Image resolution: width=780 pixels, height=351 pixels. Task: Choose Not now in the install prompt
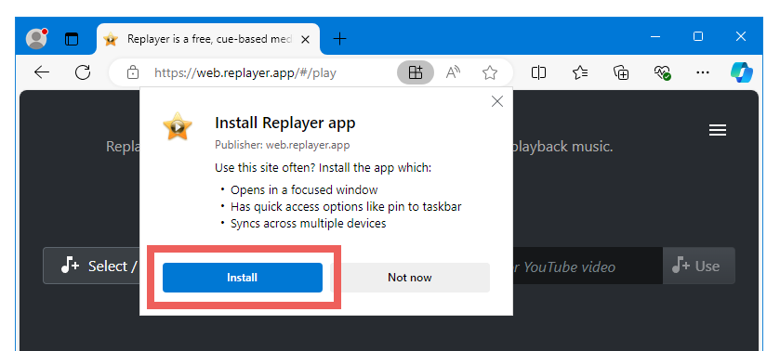click(x=409, y=278)
